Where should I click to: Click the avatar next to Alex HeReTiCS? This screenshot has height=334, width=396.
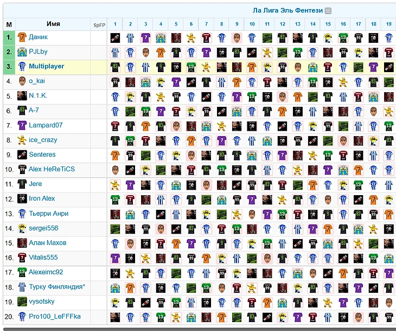pos(22,169)
